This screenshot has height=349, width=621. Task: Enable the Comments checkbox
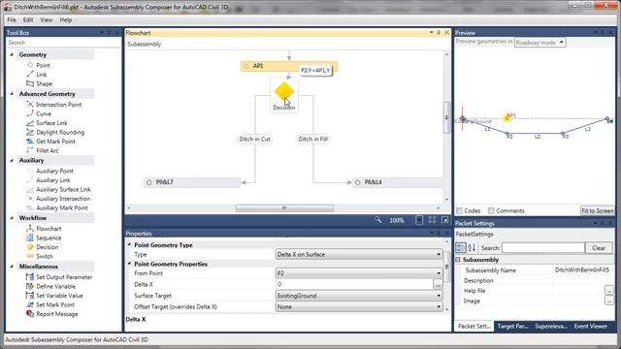click(491, 210)
